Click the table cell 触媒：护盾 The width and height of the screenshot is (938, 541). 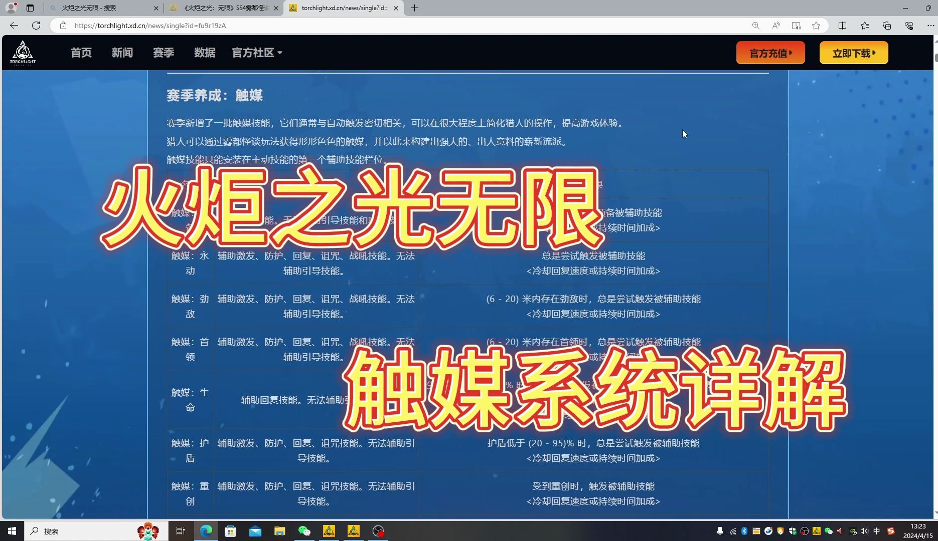pyautogui.click(x=190, y=450)
